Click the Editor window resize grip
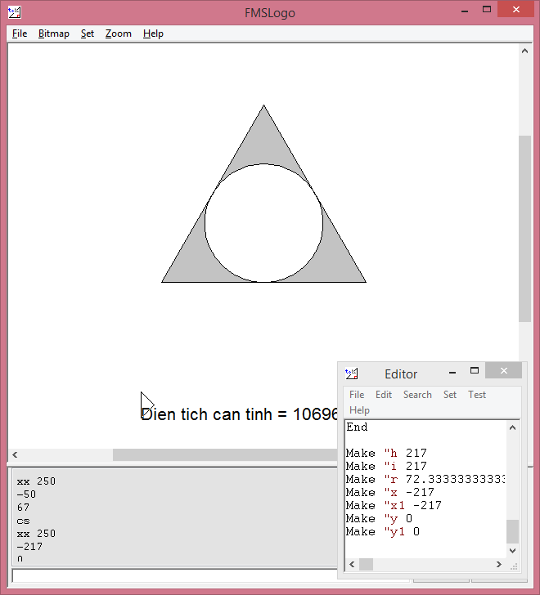The width and height of the screenshot is (540, 595). 514,566
